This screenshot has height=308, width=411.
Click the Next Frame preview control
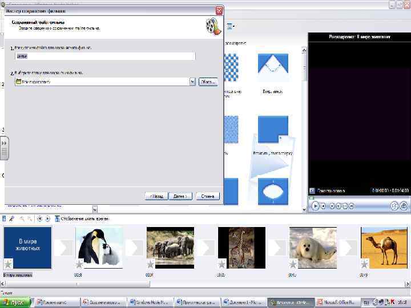click(x=345, y=206)
